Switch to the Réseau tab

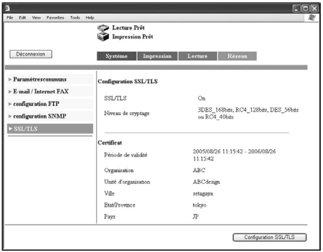237,56
